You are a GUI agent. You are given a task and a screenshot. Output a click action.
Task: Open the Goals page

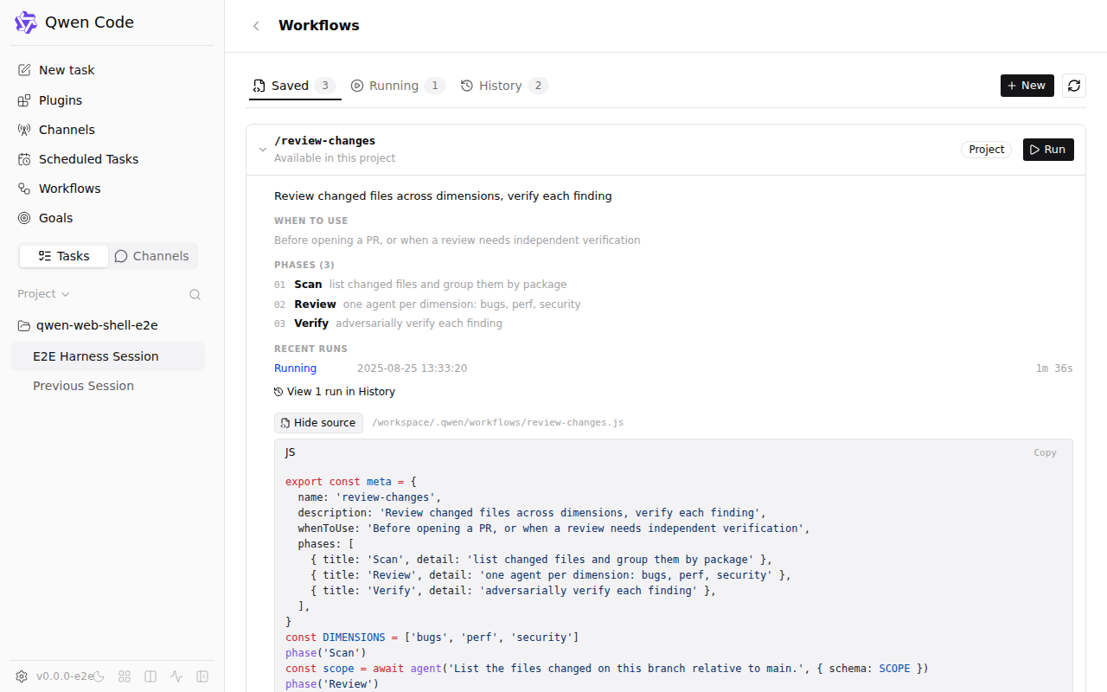(112, 218)
